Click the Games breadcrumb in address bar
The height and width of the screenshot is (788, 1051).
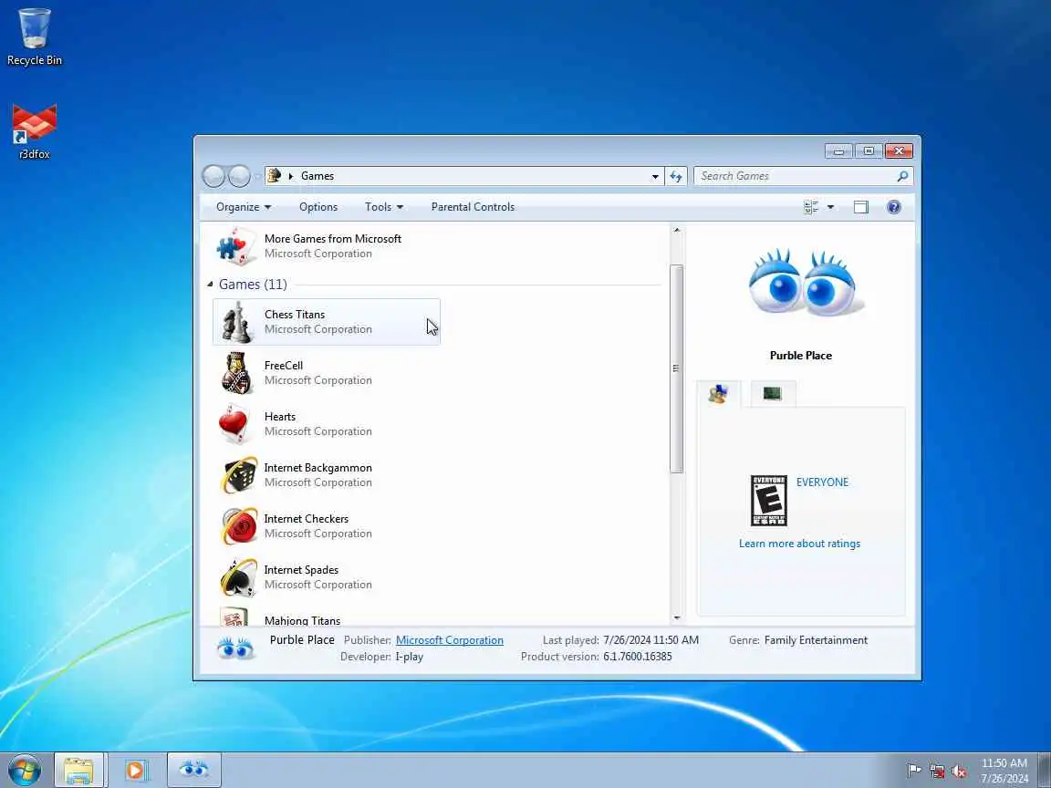point(317,176)
